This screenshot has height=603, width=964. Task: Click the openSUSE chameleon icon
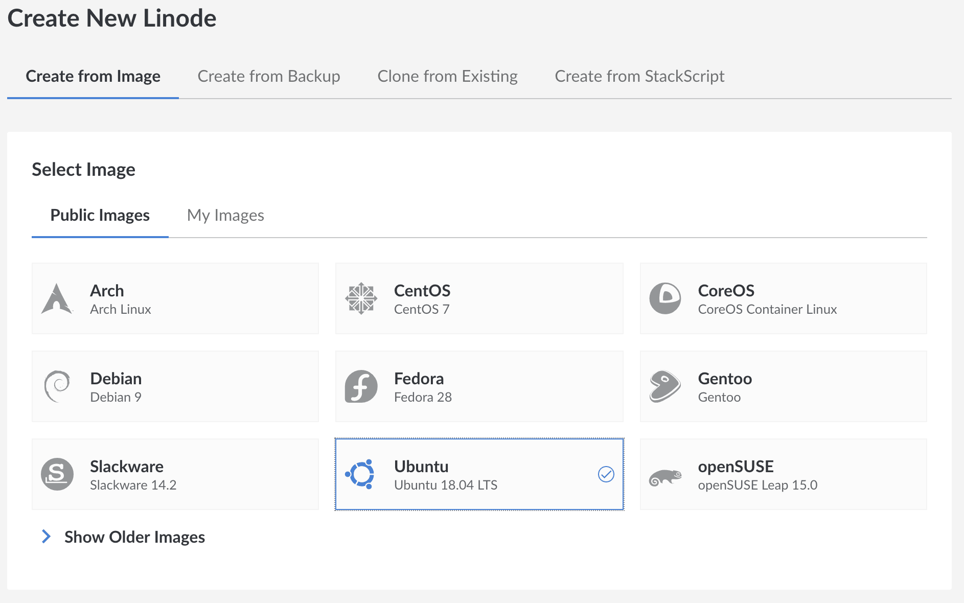tap(665, 477)
